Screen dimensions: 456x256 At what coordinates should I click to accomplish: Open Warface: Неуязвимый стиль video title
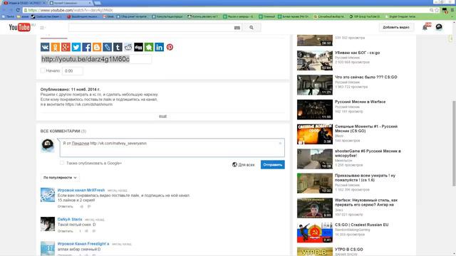(x=366, y=202)
